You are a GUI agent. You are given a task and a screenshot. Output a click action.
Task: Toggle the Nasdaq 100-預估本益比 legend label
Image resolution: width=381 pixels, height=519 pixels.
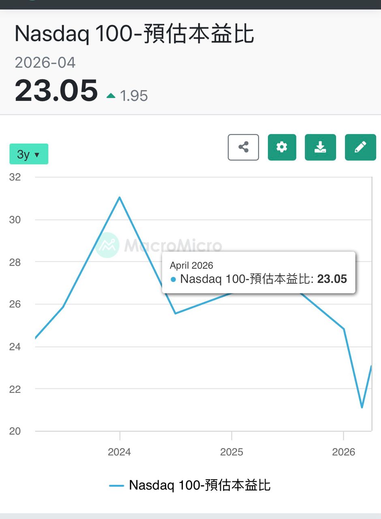(199, 485)
